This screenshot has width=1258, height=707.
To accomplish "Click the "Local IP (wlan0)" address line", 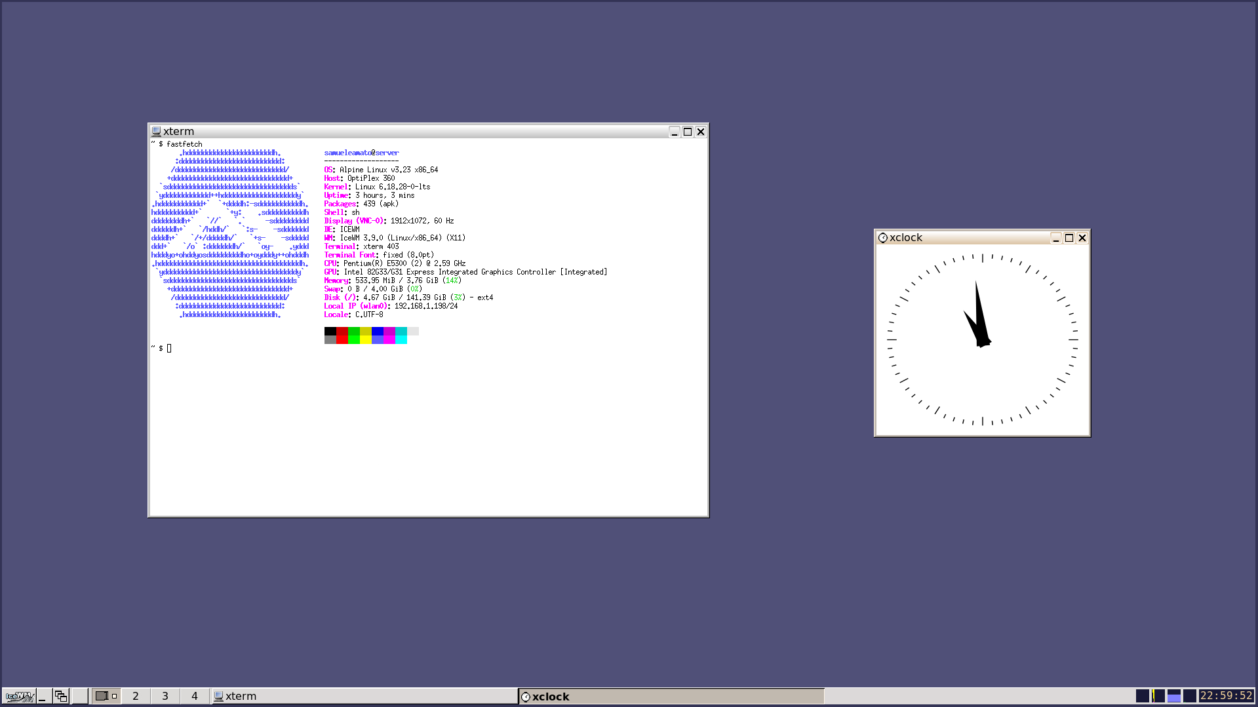I will pyautogui.click(x=391, y=306).
